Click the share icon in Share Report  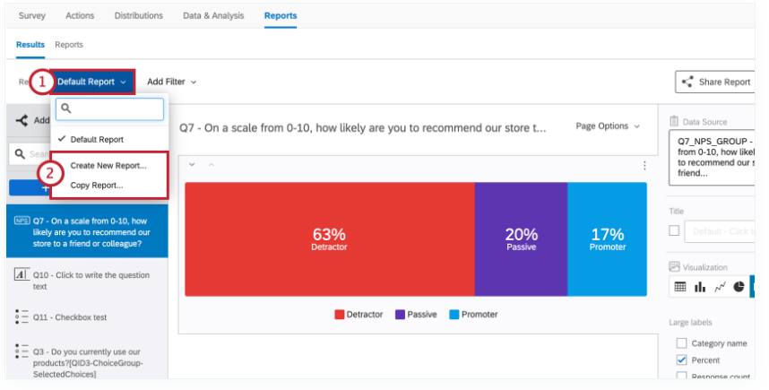689,82
